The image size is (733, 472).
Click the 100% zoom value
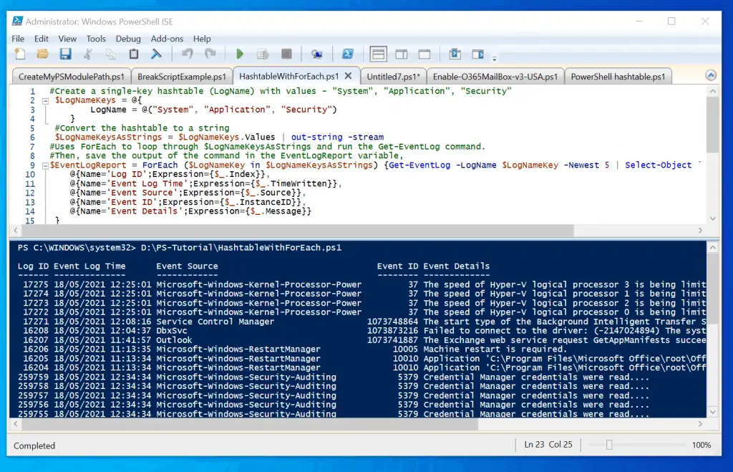[x=702, y=445]
